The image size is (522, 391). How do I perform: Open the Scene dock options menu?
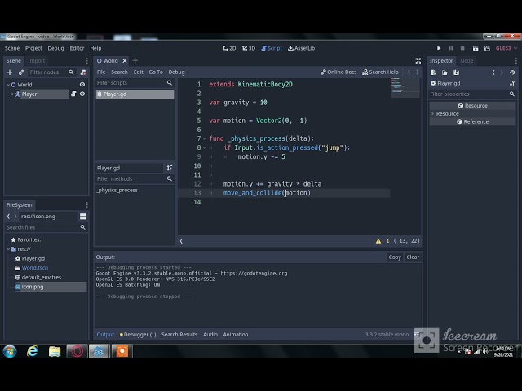click(86, 61)
